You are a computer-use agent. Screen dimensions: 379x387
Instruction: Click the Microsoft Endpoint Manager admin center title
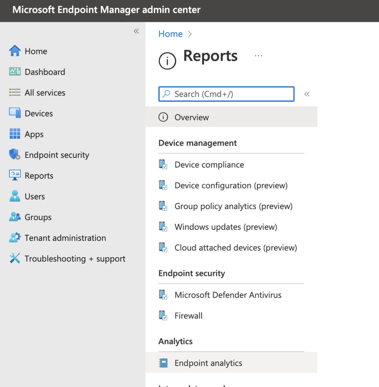pos(107,10)
